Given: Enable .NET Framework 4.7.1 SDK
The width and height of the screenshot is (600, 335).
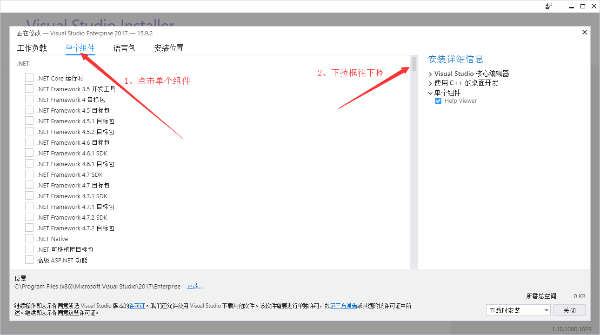Looking at the screenshot, I should 29,196.
